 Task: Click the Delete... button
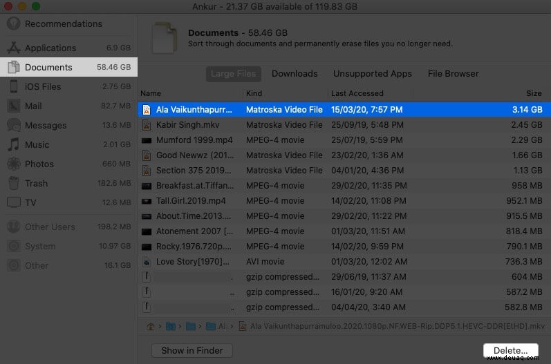[511, 350]
